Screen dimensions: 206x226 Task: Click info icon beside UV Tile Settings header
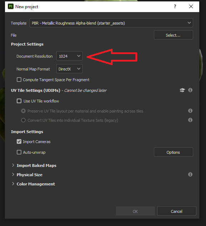(190, 90)
